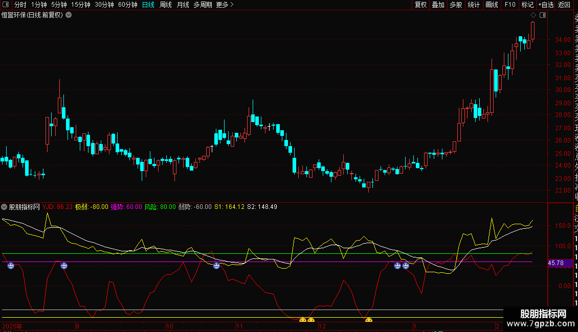Click the first sad-face signal marker on the left
This screenshot has width=578, height=332.
coord(10,266)
